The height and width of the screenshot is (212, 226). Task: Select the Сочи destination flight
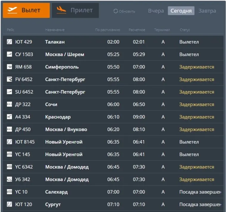(51, 104)
